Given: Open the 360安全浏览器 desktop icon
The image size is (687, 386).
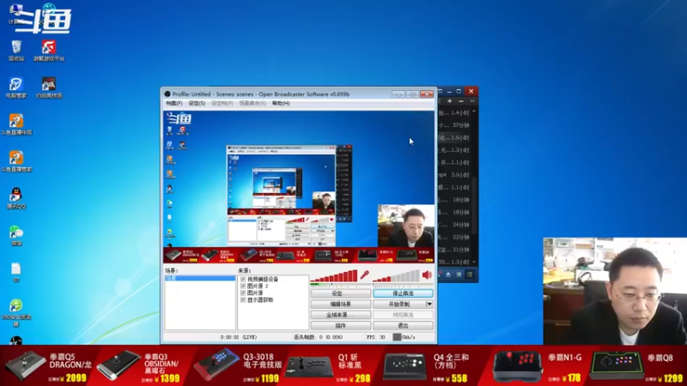Looking at the screenshot, I should tap(16, 312).
